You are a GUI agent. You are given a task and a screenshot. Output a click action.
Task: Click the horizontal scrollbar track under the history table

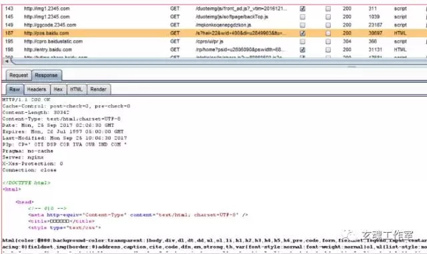[218, 61]
